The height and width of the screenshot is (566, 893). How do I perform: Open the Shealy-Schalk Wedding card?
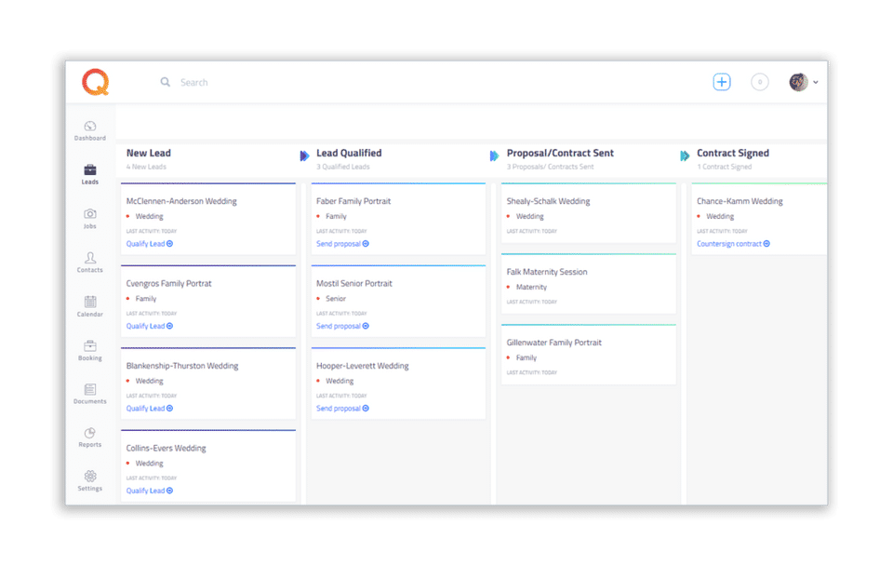pyautogui.click(x=548, y=201)
